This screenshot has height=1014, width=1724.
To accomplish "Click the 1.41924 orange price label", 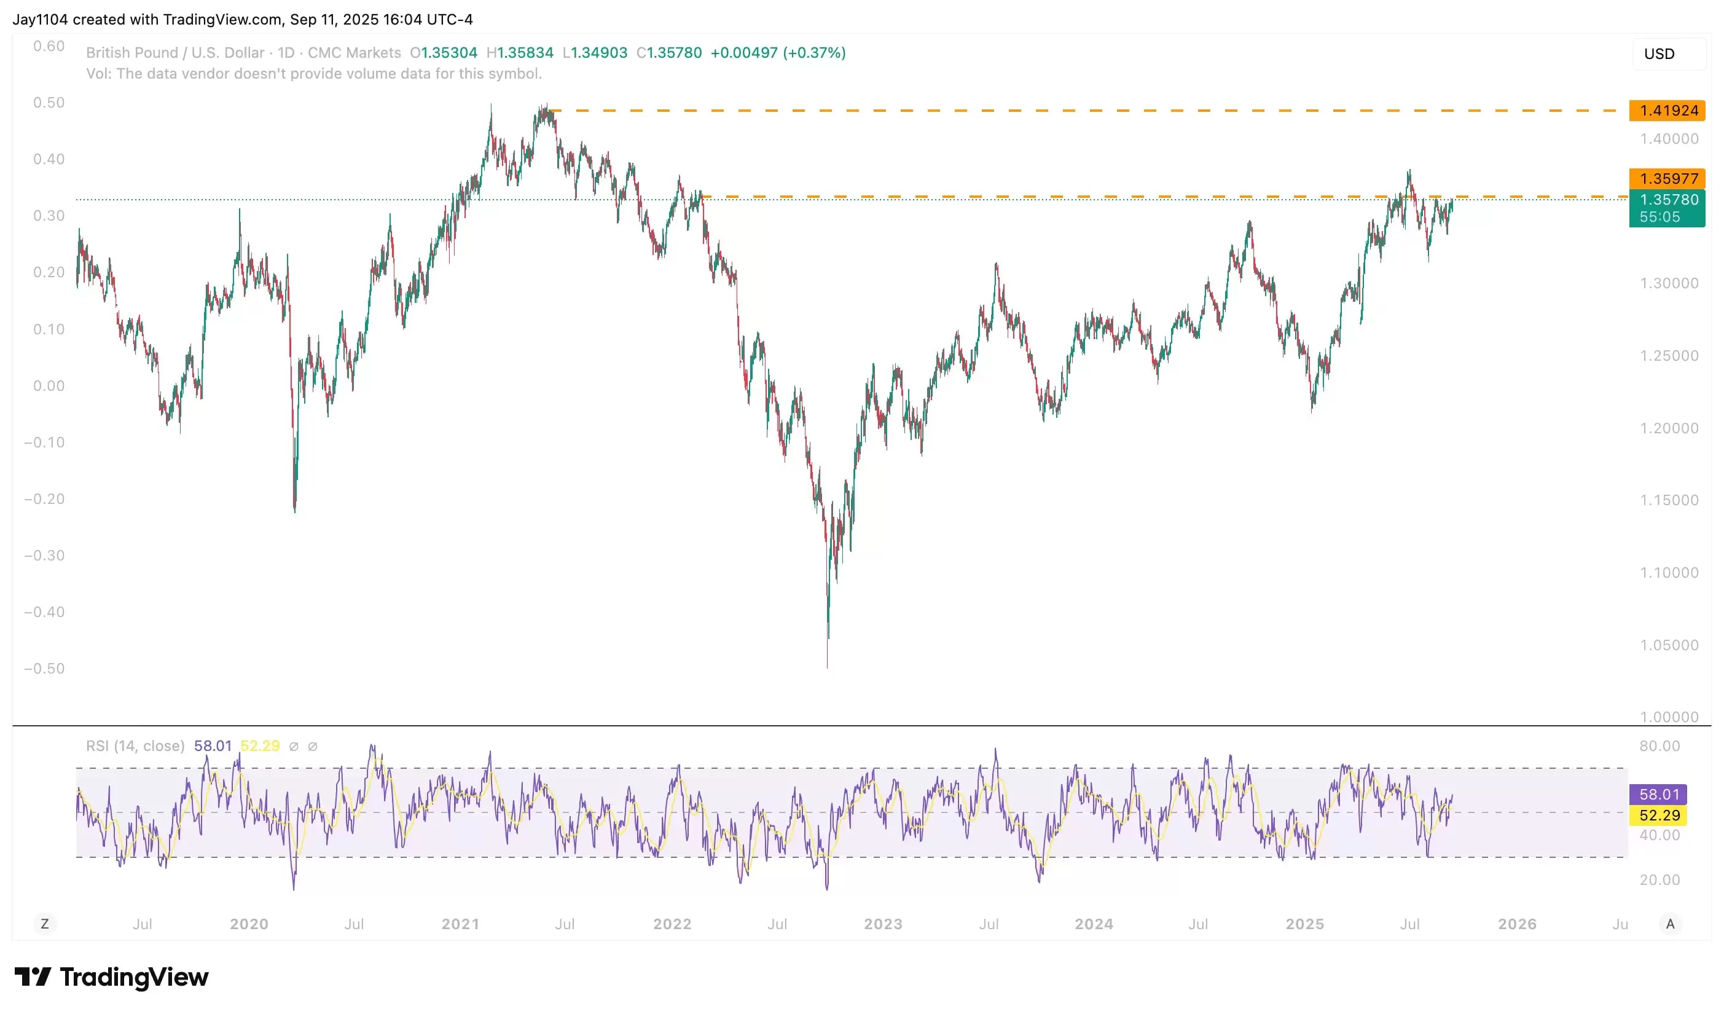I will tap(1666, 110).
